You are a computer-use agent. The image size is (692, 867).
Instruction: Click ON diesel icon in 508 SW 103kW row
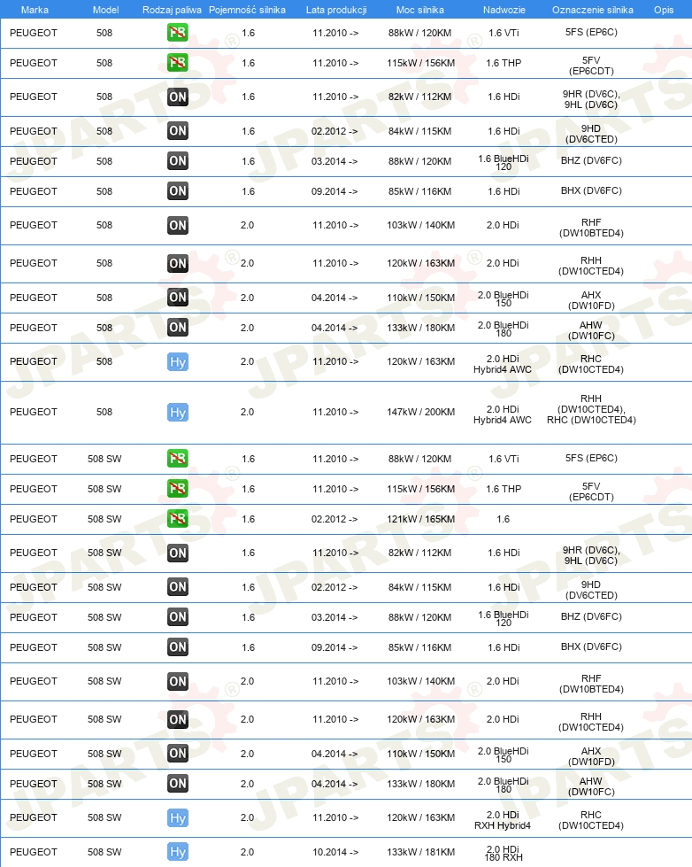177,681
